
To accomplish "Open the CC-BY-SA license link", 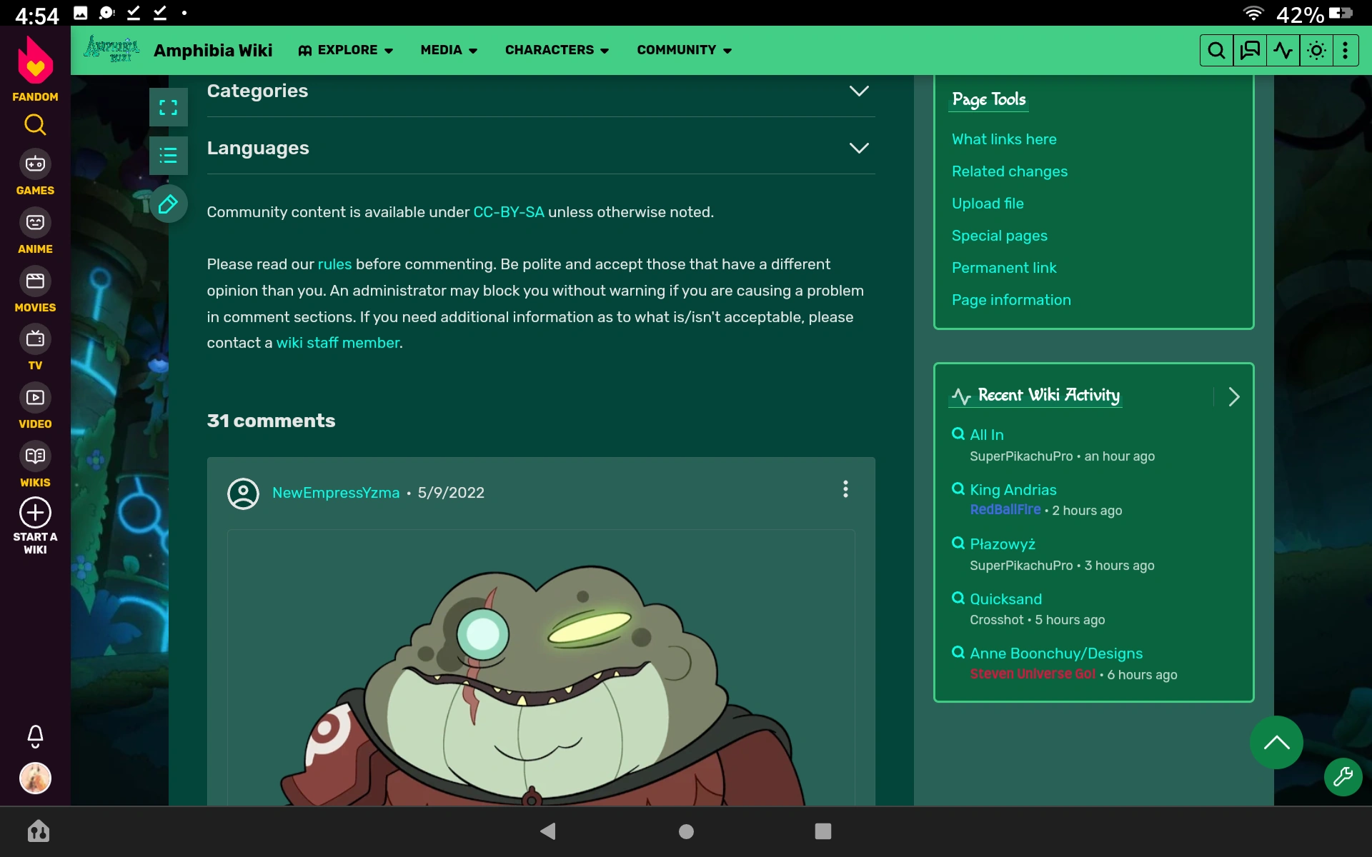I will [x=508, y=212].
